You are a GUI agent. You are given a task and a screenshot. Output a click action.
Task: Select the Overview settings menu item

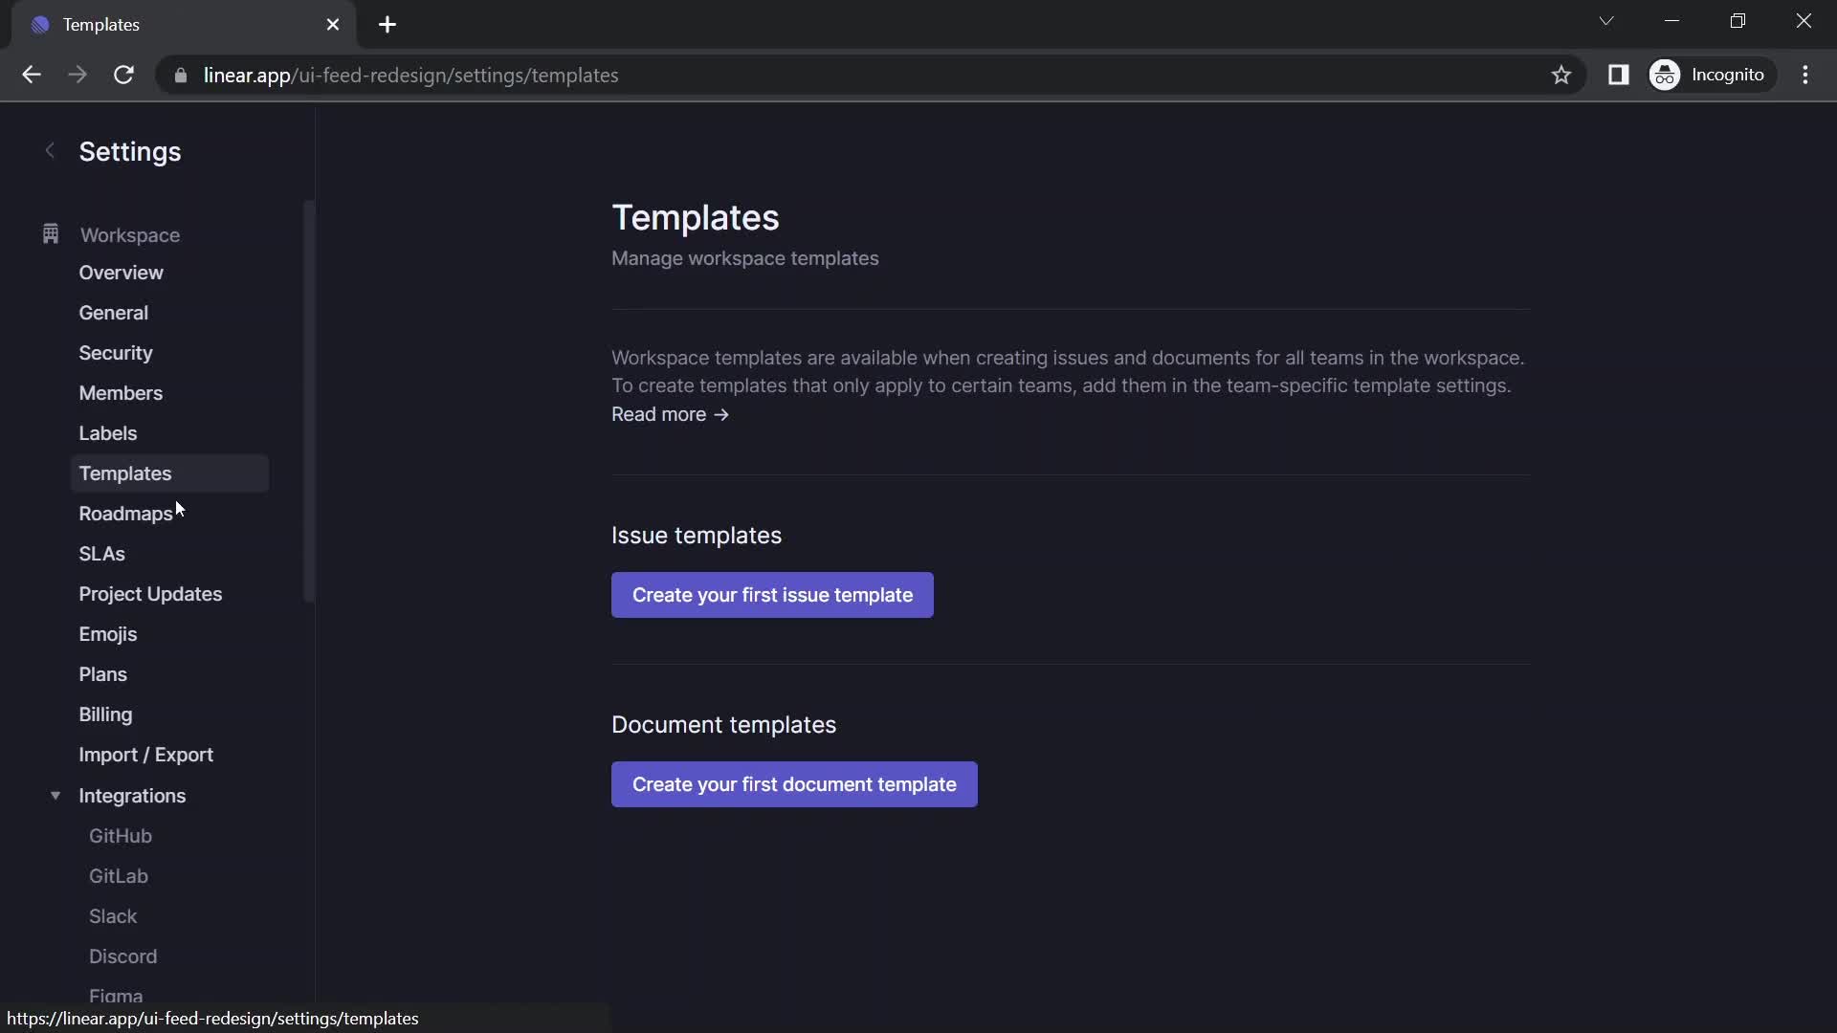point(120,273)
